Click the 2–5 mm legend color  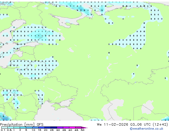point(23,128)
